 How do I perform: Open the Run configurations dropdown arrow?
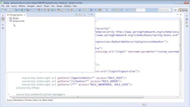(x=25, y=10)
